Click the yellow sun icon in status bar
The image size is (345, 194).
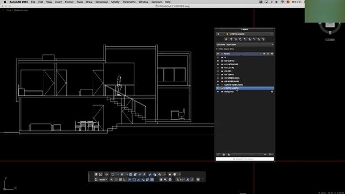pos(170,175)
